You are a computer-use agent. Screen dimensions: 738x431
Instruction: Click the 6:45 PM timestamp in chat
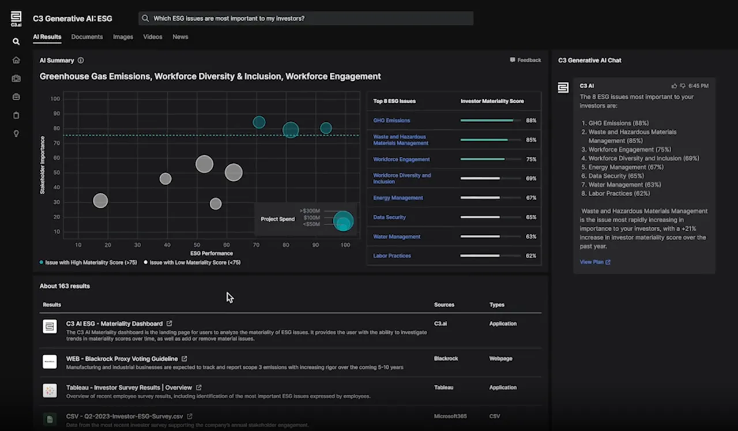[x=699, y=86]
